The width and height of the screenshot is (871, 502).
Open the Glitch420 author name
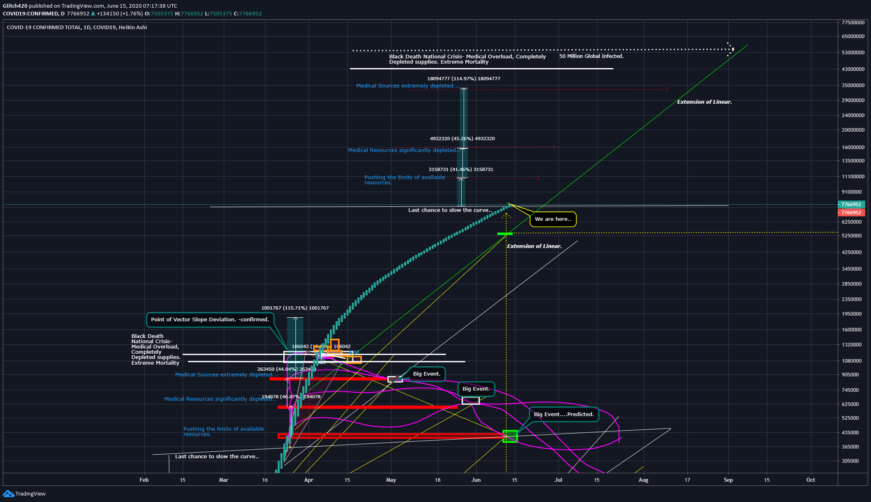pos(15,6)
